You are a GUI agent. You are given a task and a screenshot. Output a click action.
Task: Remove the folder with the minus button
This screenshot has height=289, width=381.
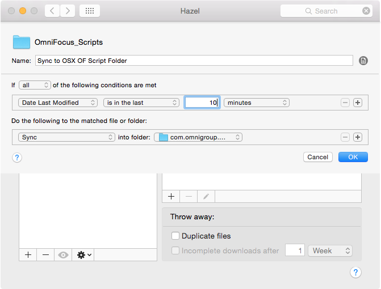45,255
